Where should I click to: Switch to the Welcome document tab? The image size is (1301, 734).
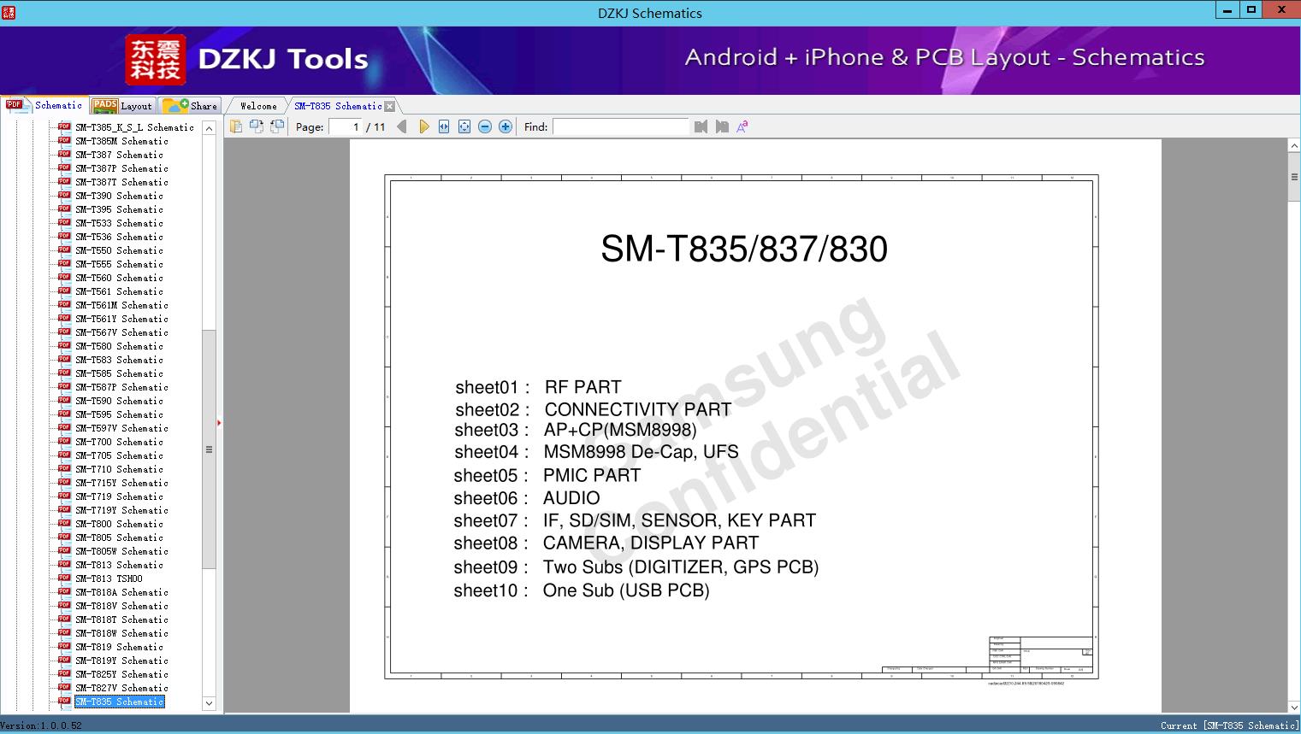258,106
